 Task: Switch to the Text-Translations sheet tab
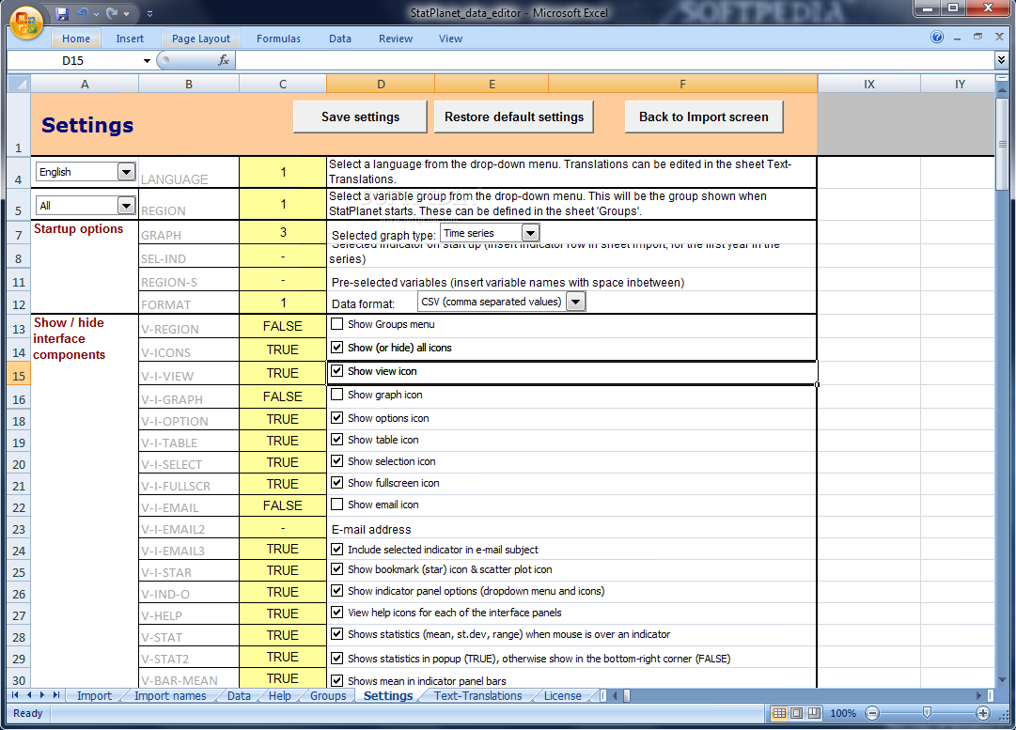coord(477,695)
